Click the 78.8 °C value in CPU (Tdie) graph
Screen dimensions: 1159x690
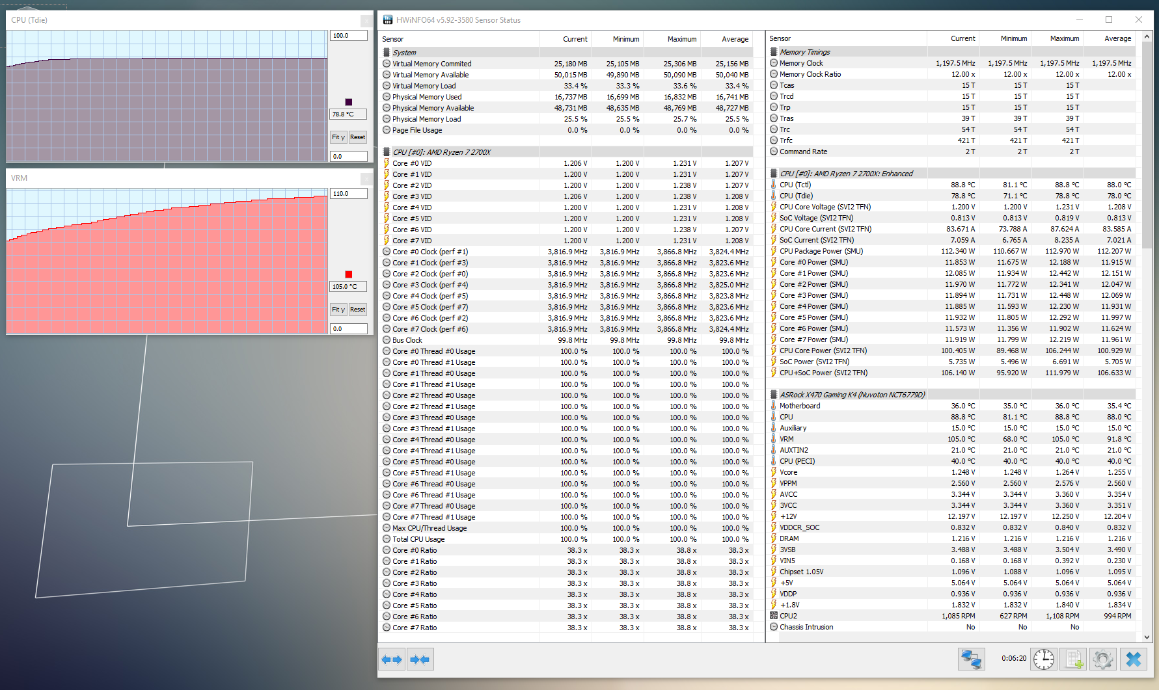click(x=349, y=114)
